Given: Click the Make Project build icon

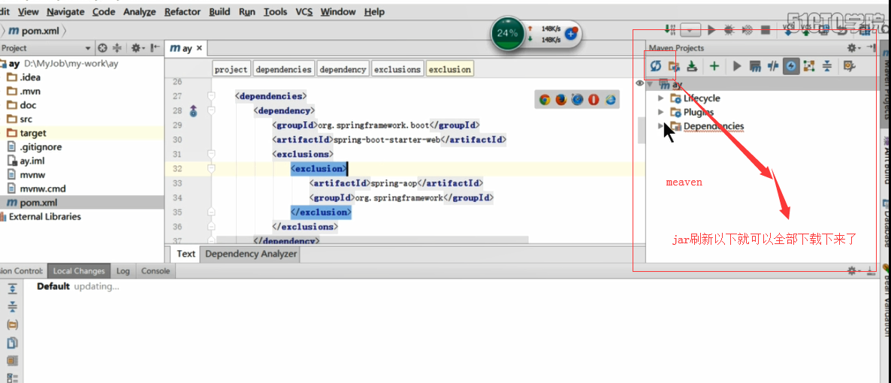Looking at the screenshot, I should point(671,29).
